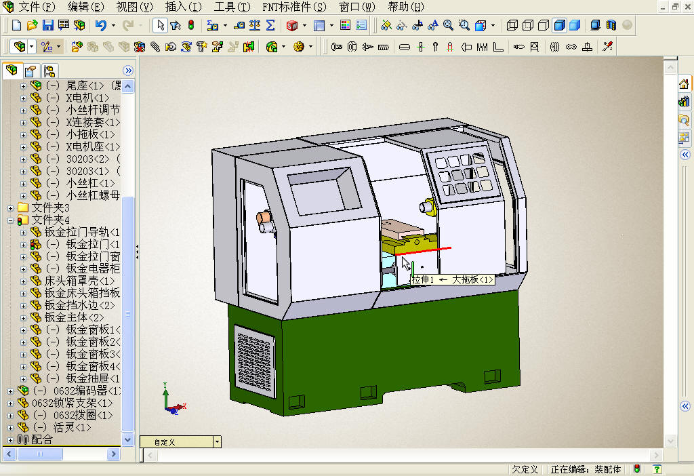Click the Mass Properties balance icon
Viewport: 694px width, 476px height.
pyautogui.click(x=255, y=25)
